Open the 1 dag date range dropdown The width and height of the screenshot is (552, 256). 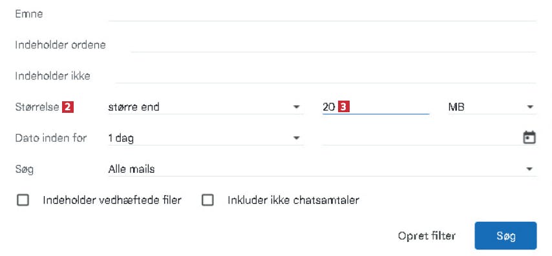pyautogui.click(x=205, y=138)
